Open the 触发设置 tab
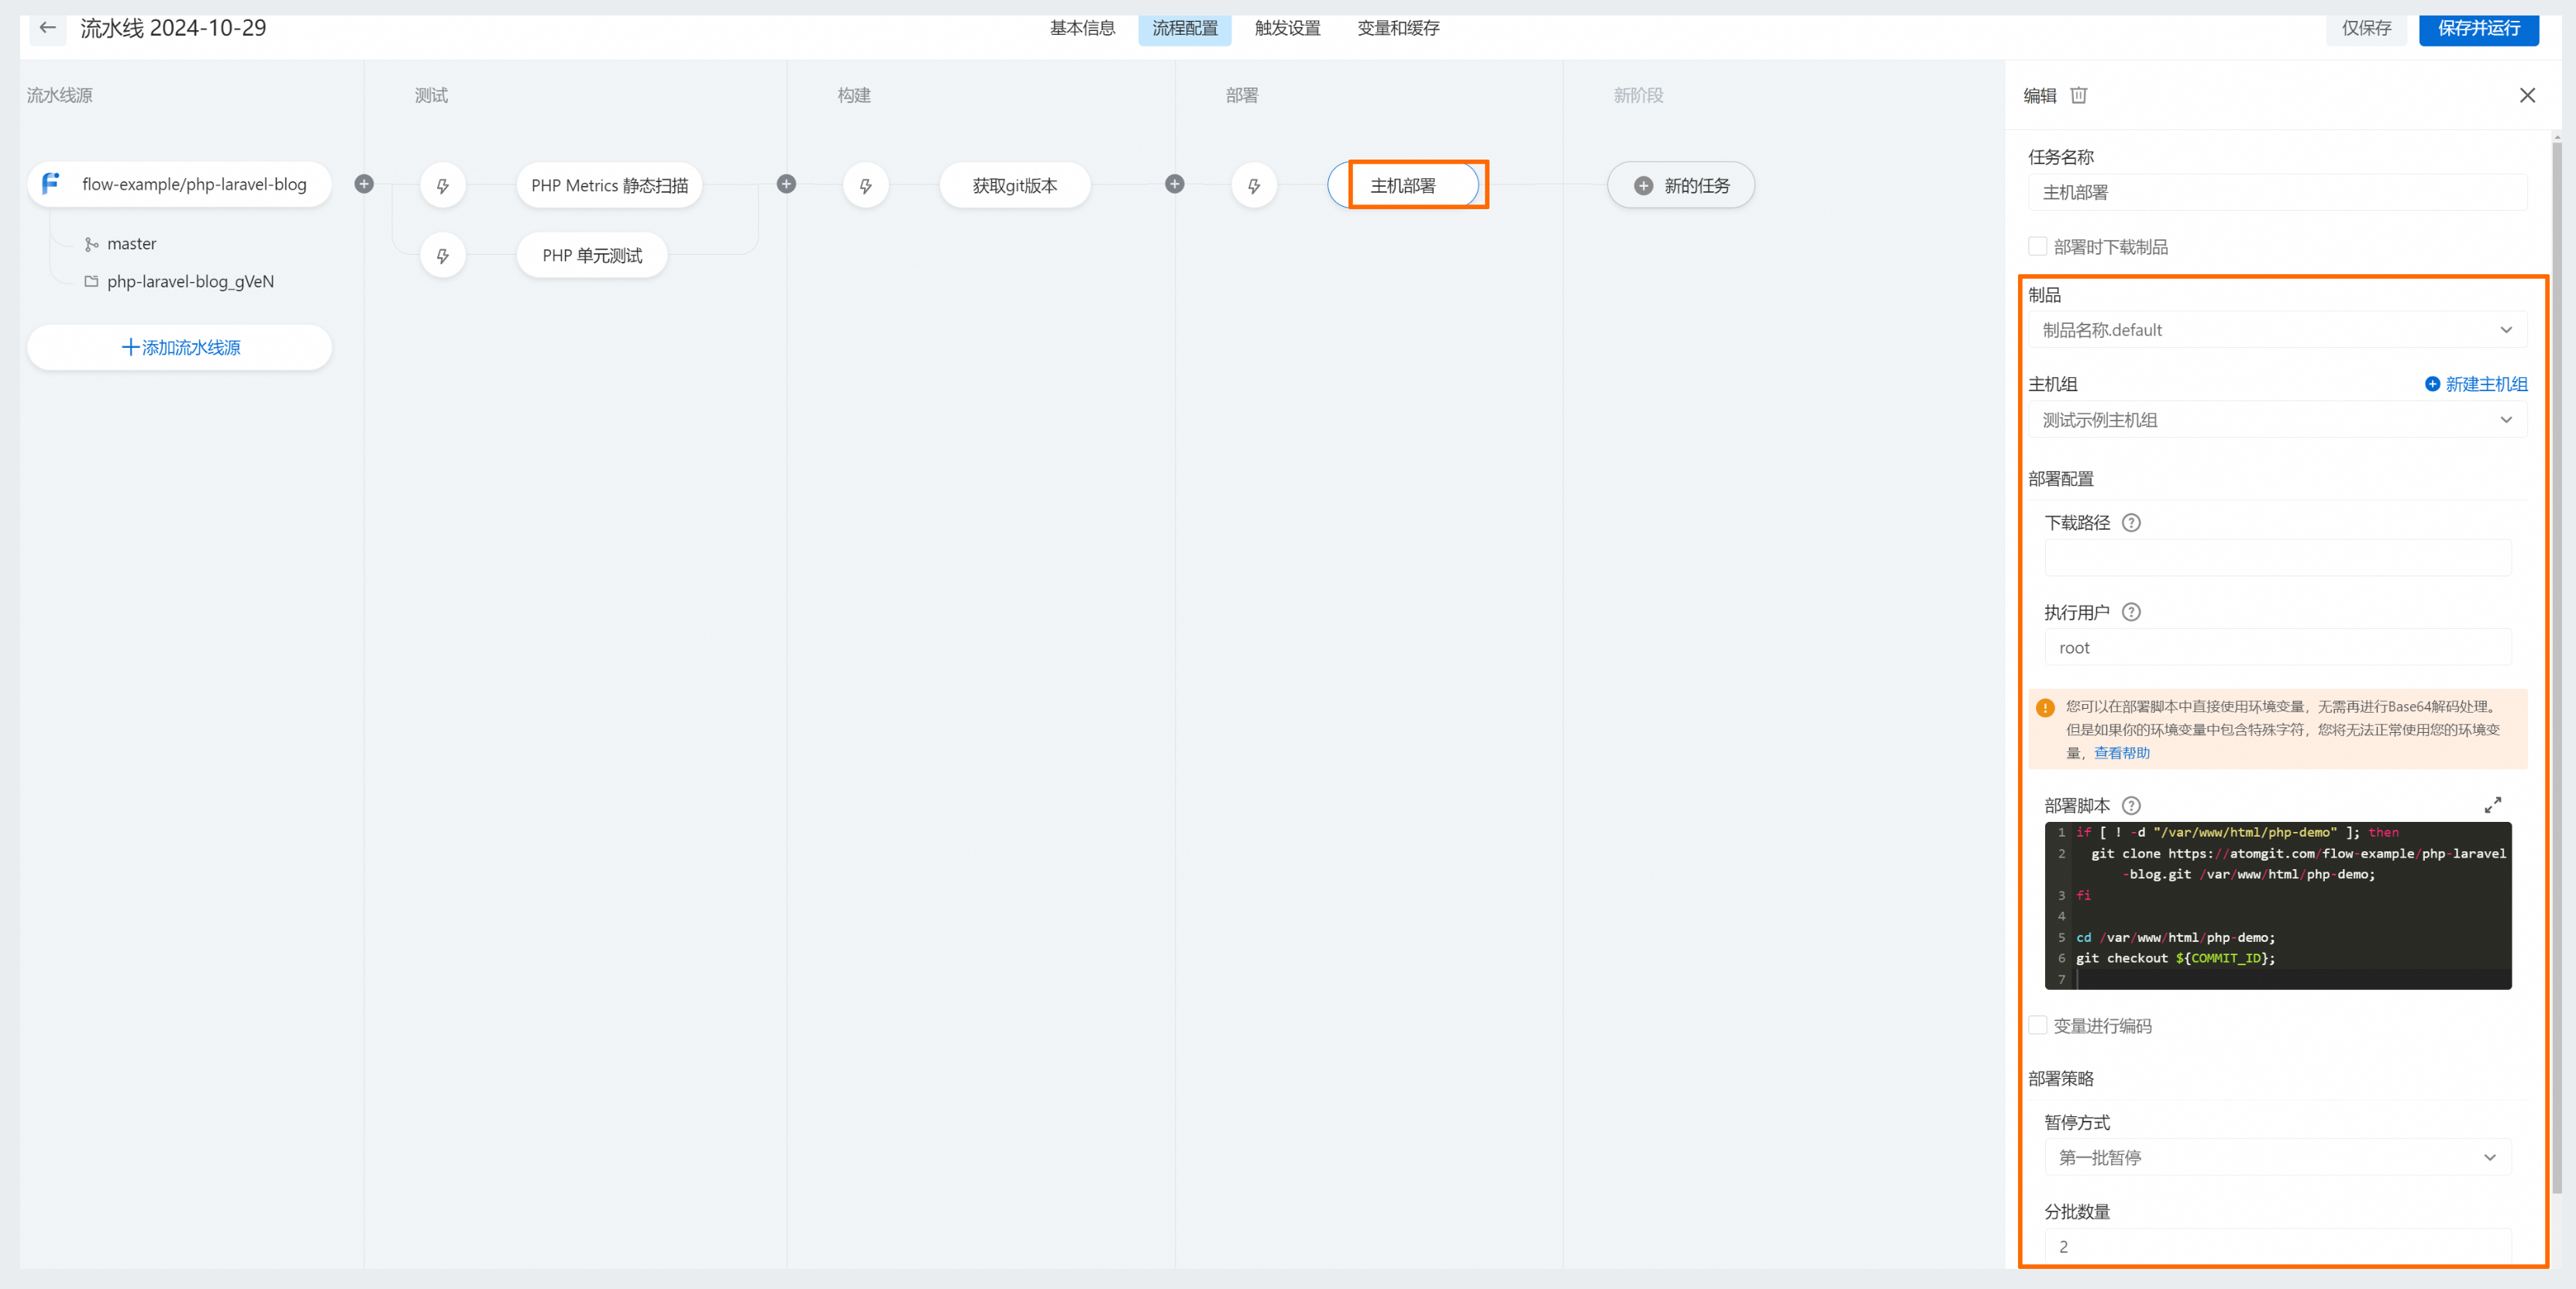2576x1289 pixels. point(1287,28)
